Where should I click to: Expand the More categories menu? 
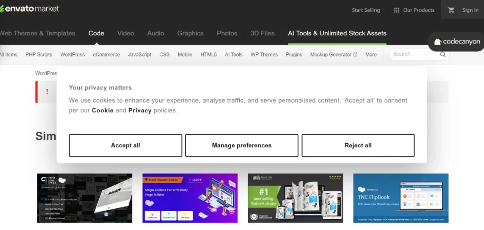tap(371, 55)
